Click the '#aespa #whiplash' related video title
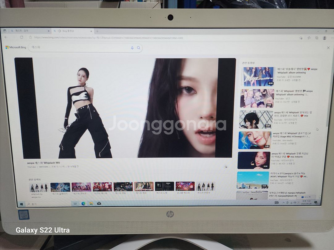 pyautogui.click(x=288, y=194)
